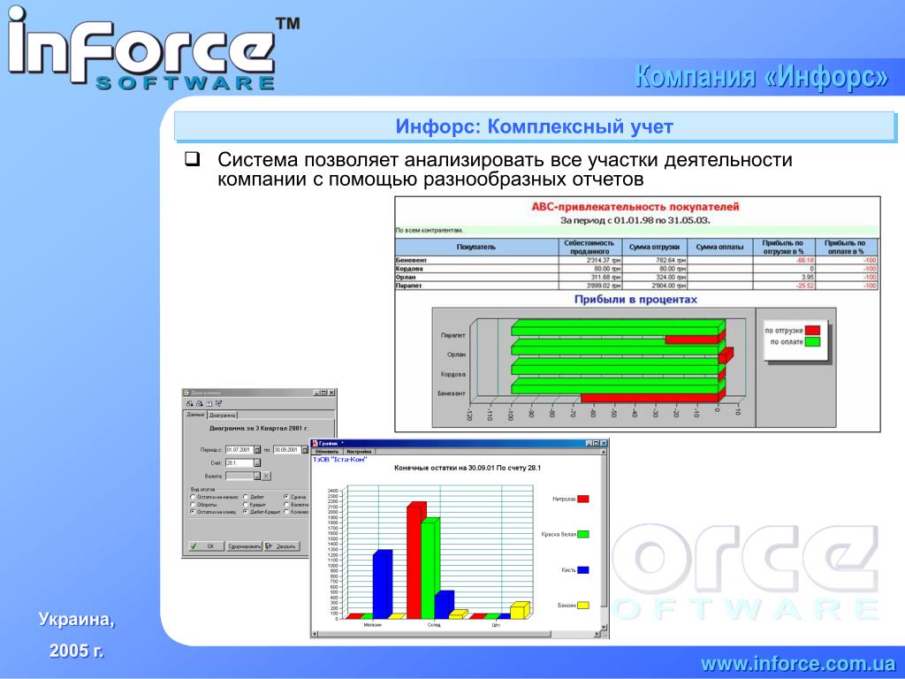Close the График window
Viewport: 905px width, 679px height.
click(x=604, y=443)
